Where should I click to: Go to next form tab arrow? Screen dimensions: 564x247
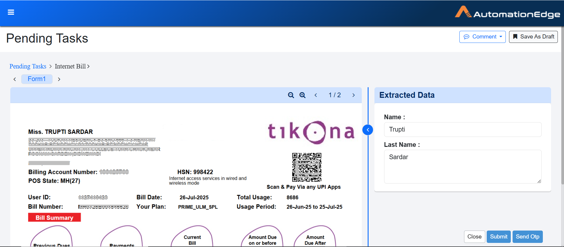[59, 79]
